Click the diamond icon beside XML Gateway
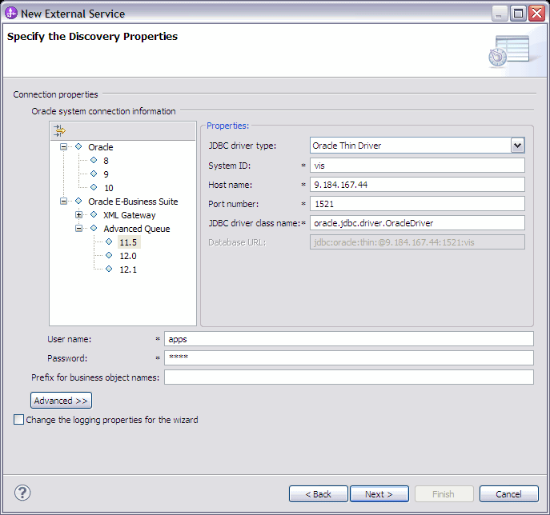Viewport: 550px width, 515px height. [94, 214]
